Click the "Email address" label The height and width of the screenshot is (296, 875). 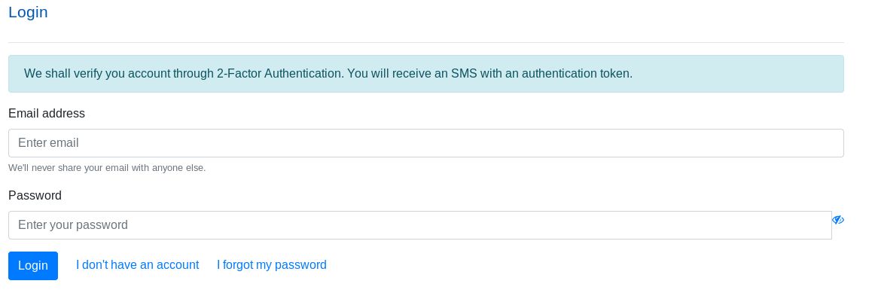(x=47, y=114)
